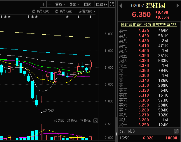Click the last red candlestick on chart
The image size is (181, 142).
point(90,65)
